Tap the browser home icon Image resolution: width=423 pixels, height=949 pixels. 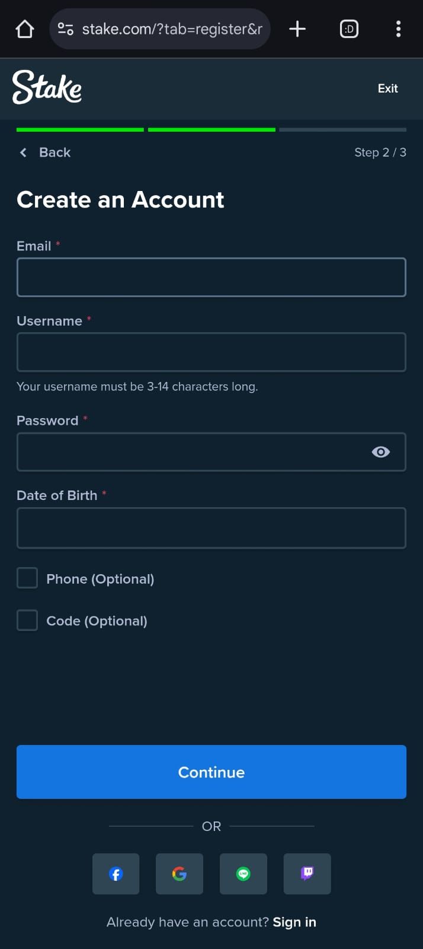[25, 28]
